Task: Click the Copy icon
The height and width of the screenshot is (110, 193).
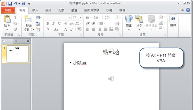Action: [15, 23]
